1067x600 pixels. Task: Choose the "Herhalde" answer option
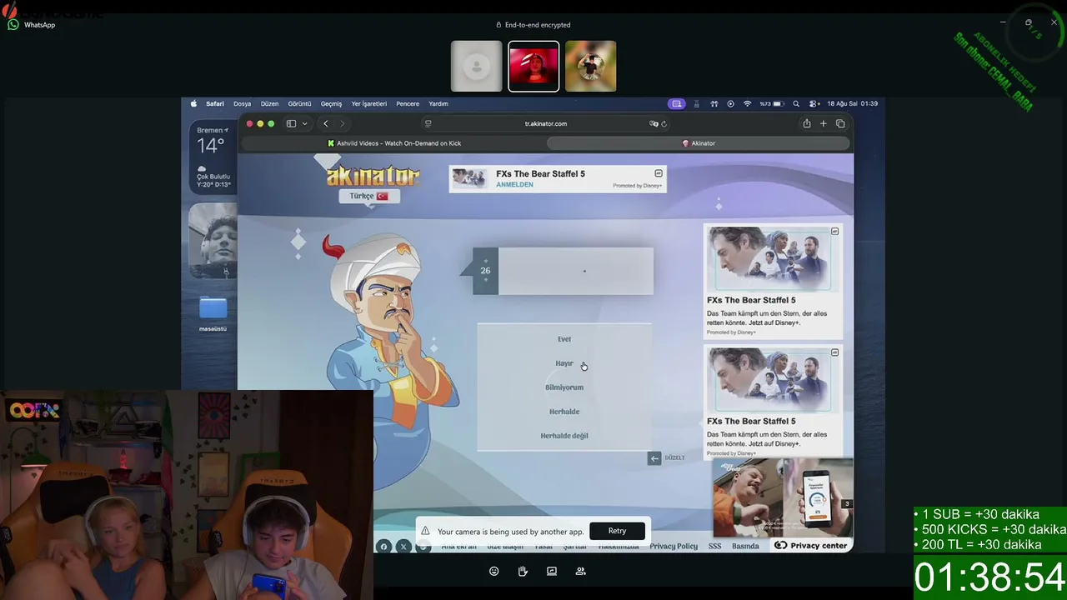564,412
